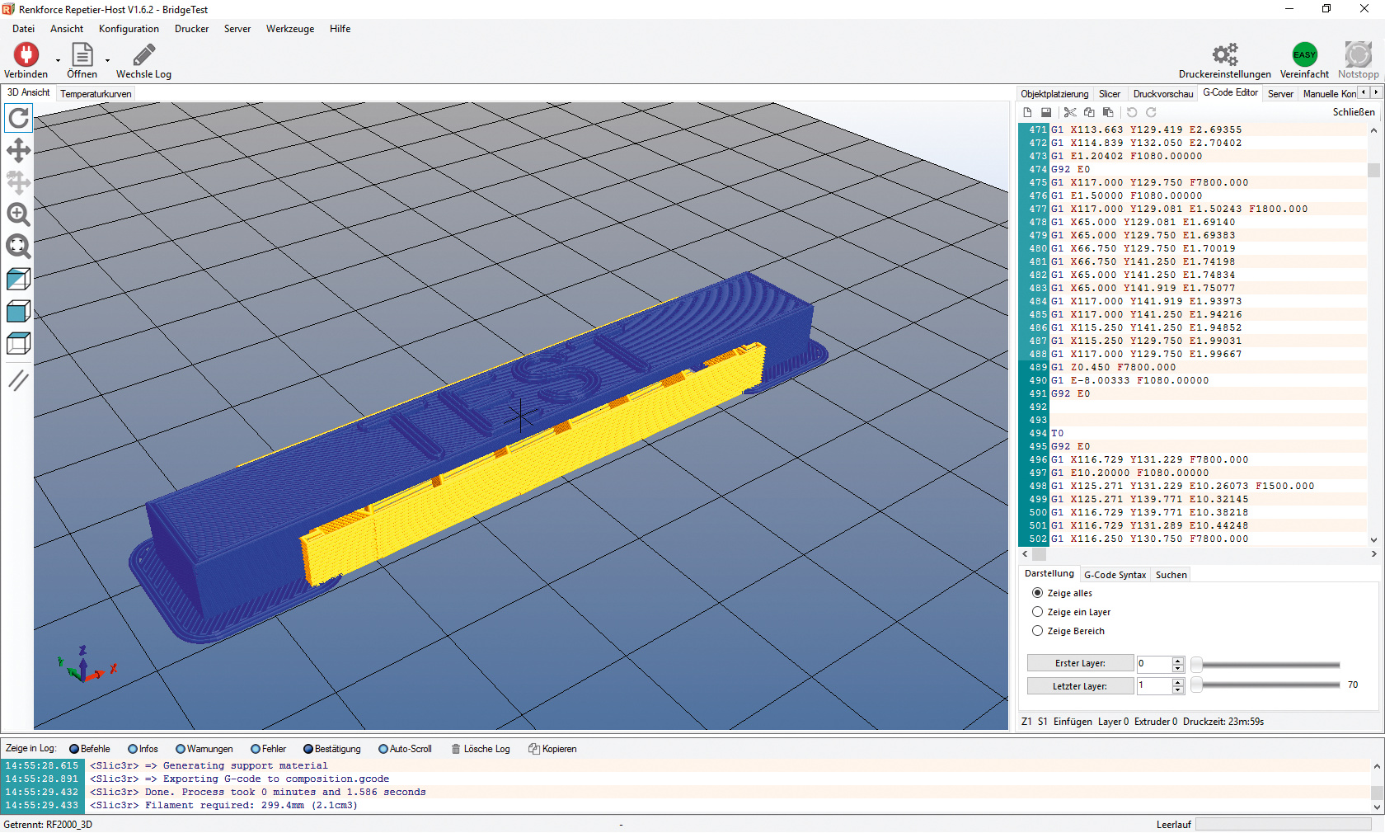Click the Letzter Layer slider track
Screen dimensions: 1385x833
pyautogui.click(x=1270, y=685)
